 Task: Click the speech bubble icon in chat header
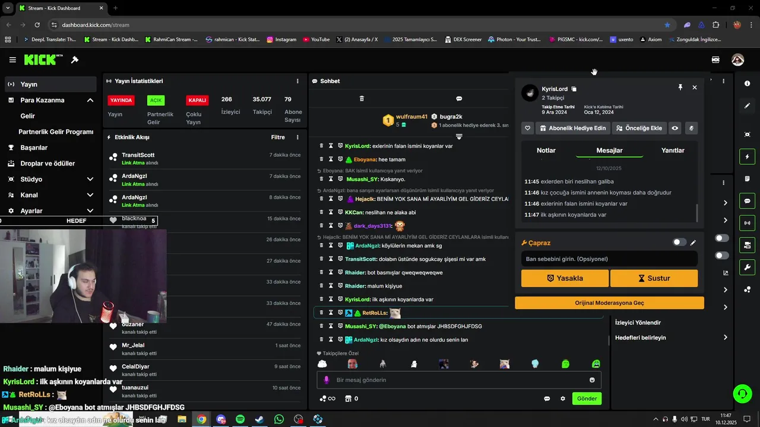click(x=459, y=98)
